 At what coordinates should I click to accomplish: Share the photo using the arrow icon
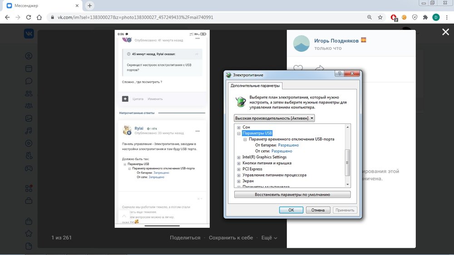319,69
